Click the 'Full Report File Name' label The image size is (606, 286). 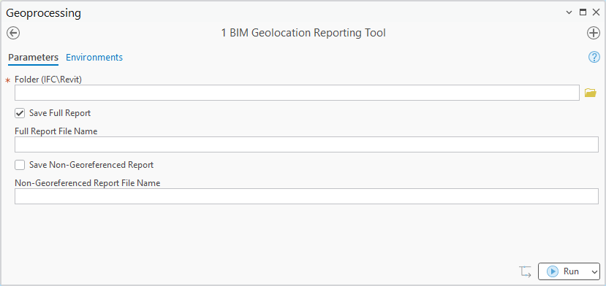click(x=56, y=131)
